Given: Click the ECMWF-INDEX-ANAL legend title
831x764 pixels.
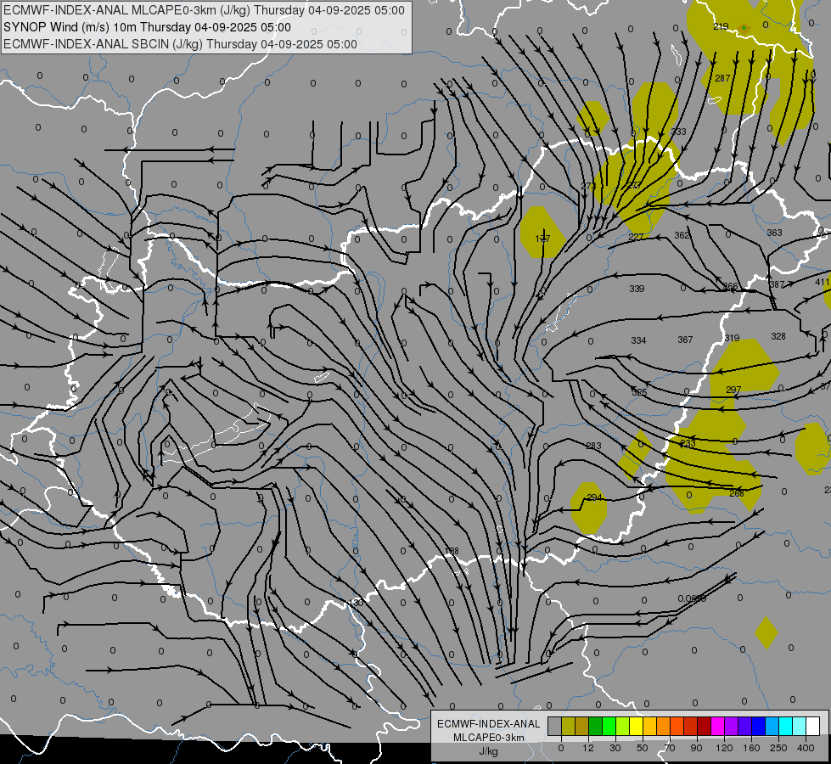Looking at the screenshot, I should (x=489, y=724).
